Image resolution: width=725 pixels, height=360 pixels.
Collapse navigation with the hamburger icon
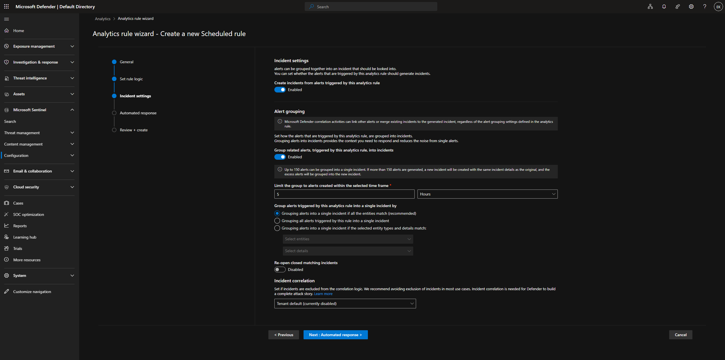coord(7,19)
